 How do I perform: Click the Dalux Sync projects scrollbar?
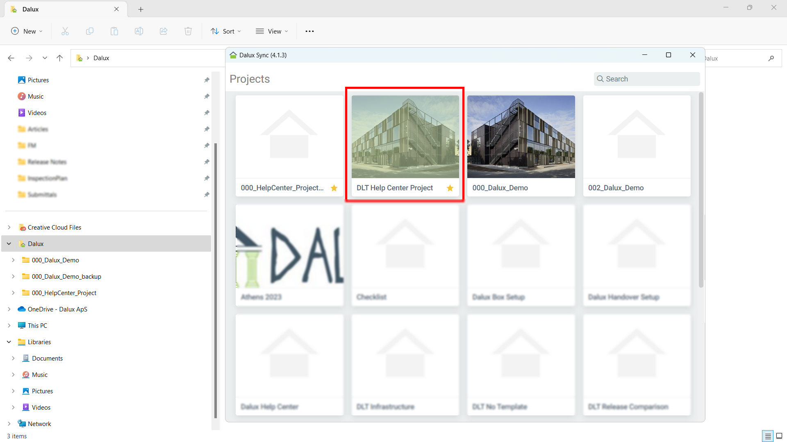701,188
